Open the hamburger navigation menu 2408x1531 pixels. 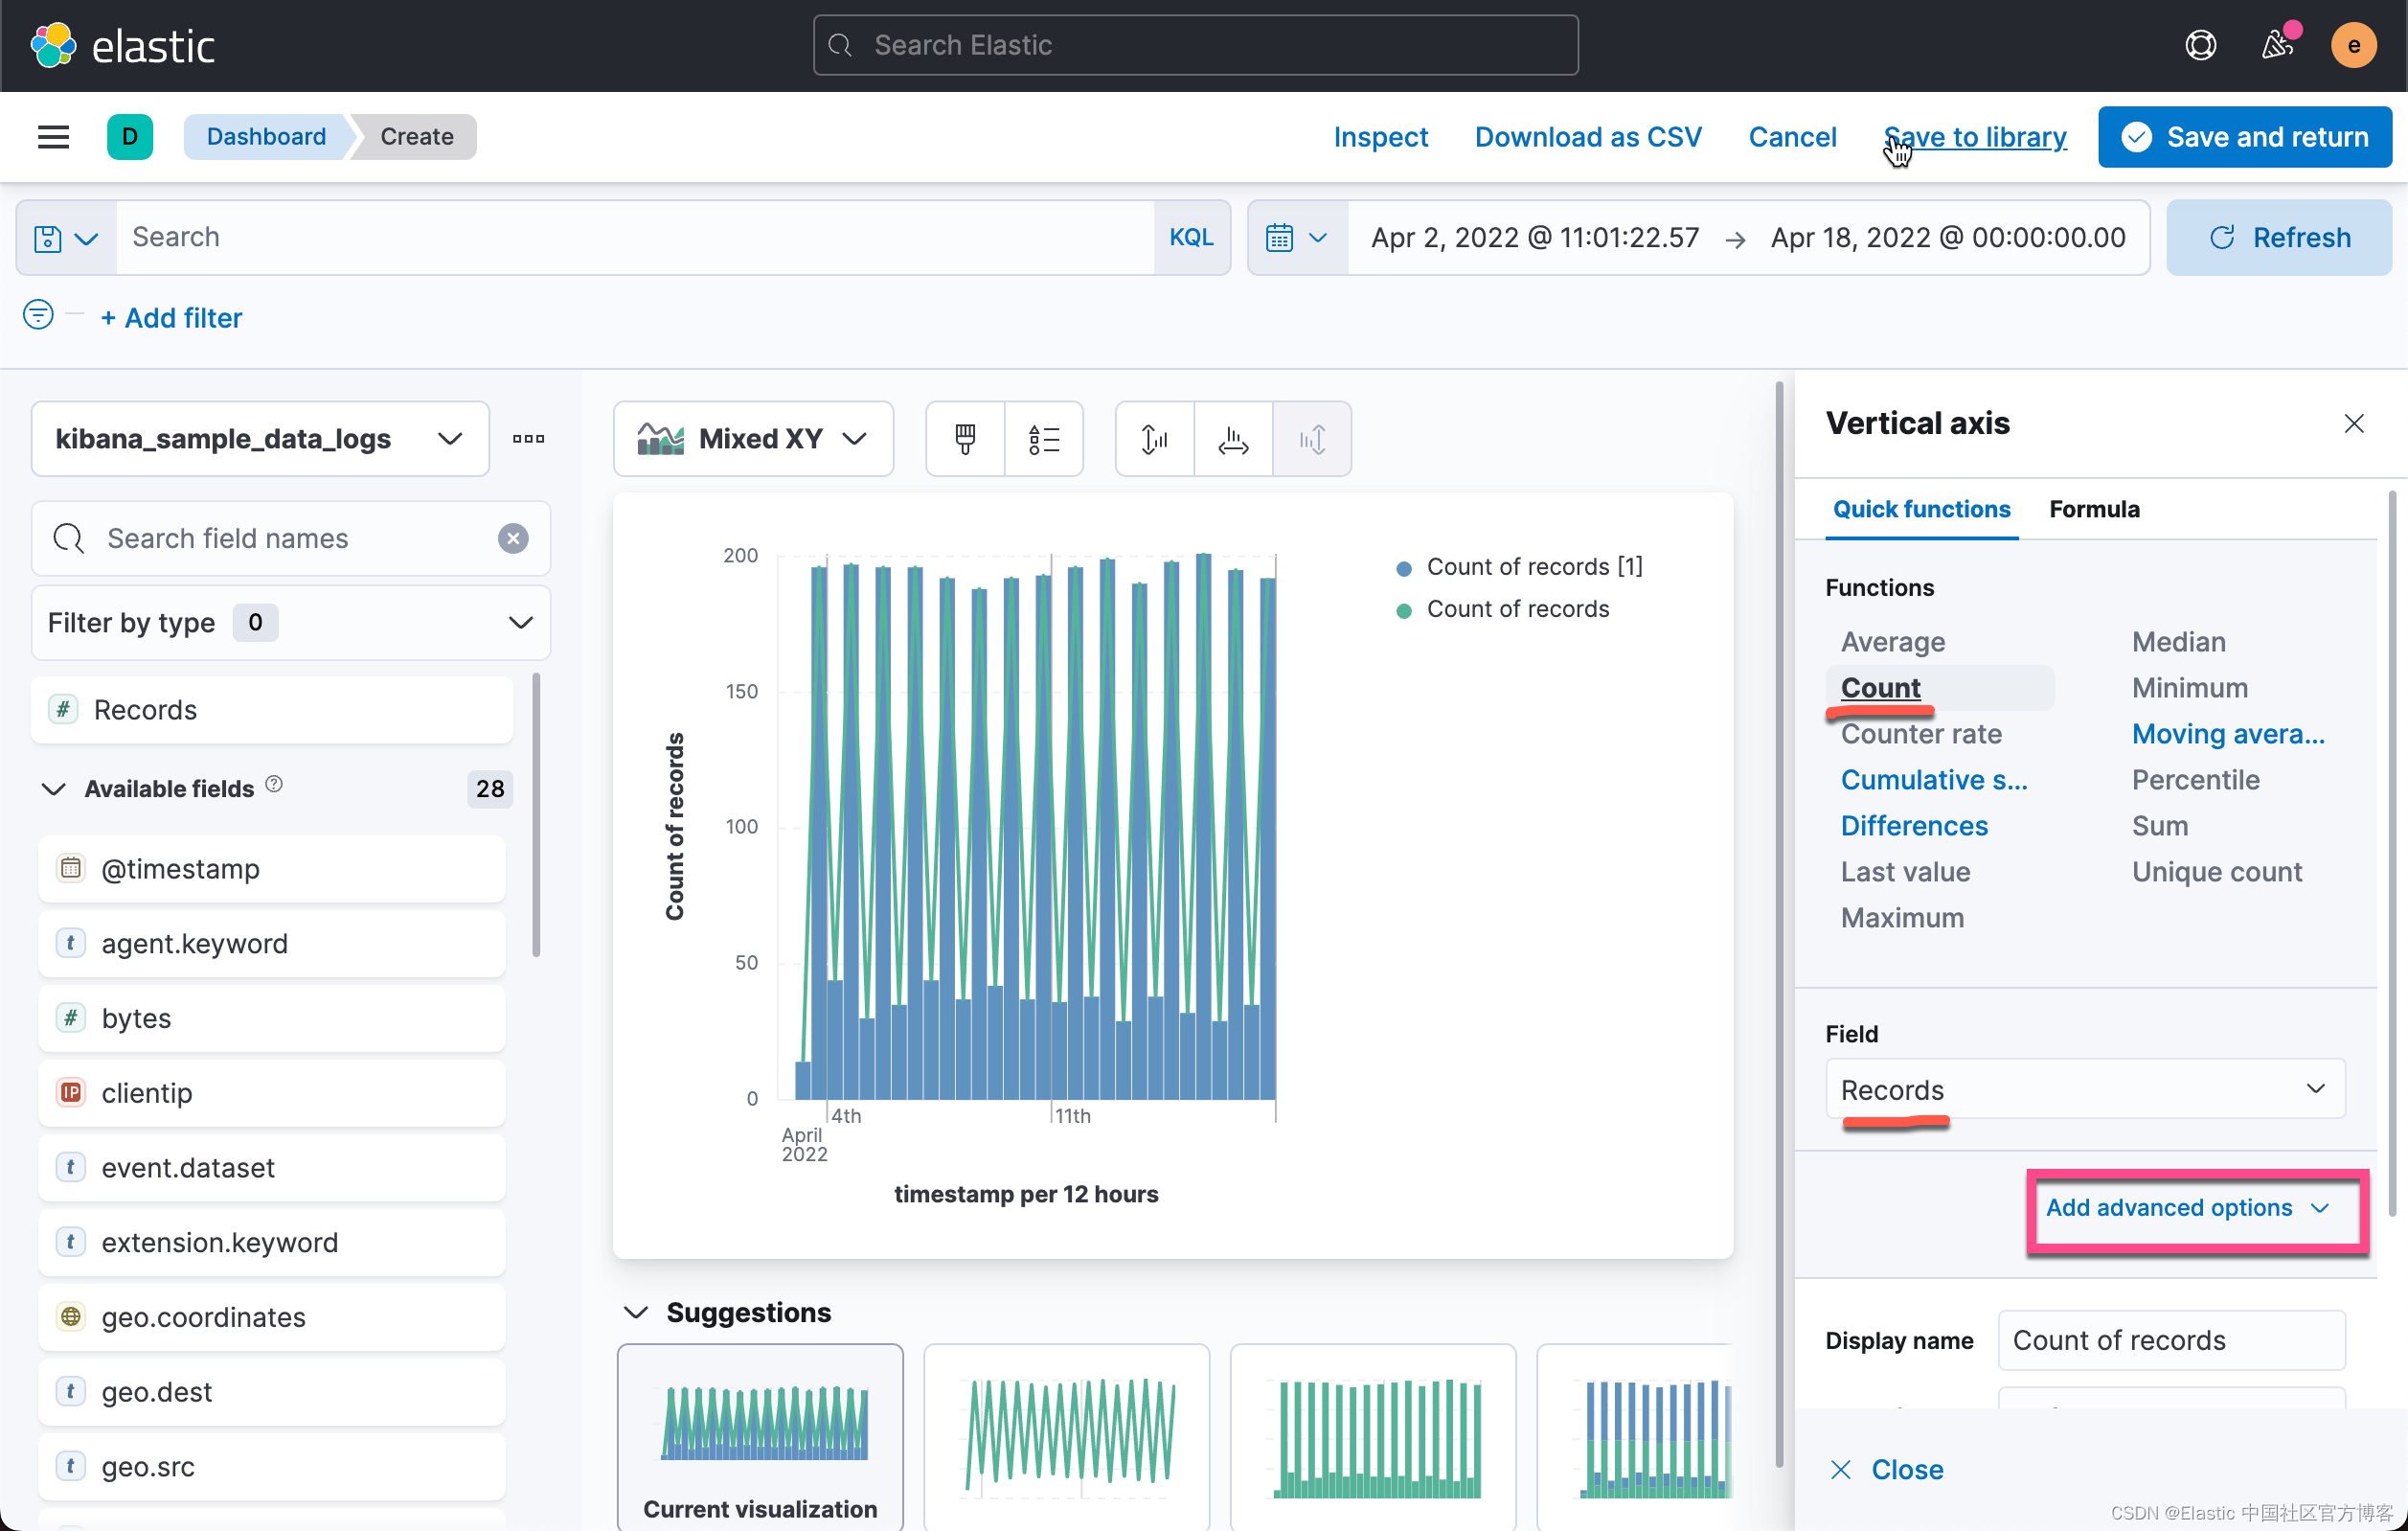(x=53, y=137)
